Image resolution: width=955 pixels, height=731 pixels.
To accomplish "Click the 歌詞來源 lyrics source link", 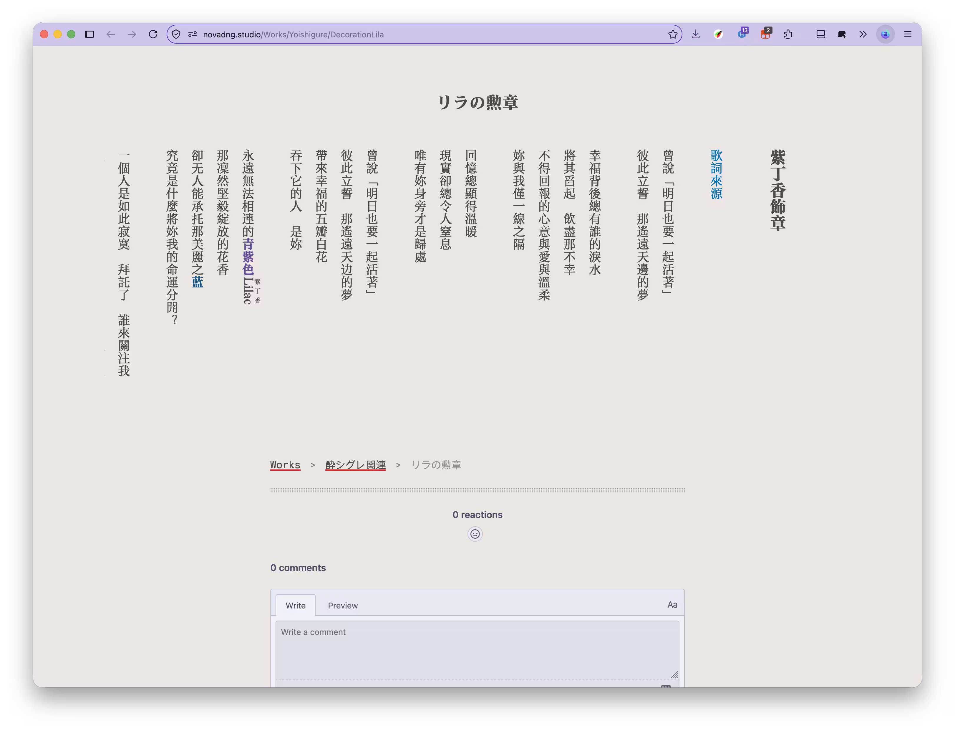I will tap(716, 174).
